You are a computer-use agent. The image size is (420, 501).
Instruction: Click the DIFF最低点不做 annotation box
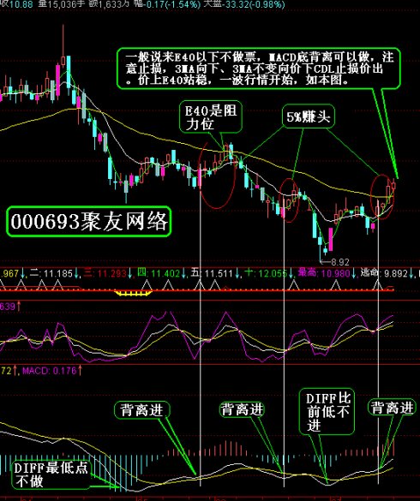[51, 474]
